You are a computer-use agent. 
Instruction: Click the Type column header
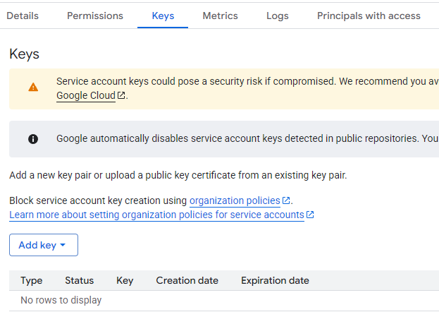pos(32,280)
